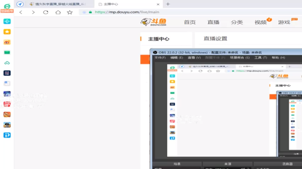
Task: Open the orange game character sidebar icon
Action: click(7, 115)
